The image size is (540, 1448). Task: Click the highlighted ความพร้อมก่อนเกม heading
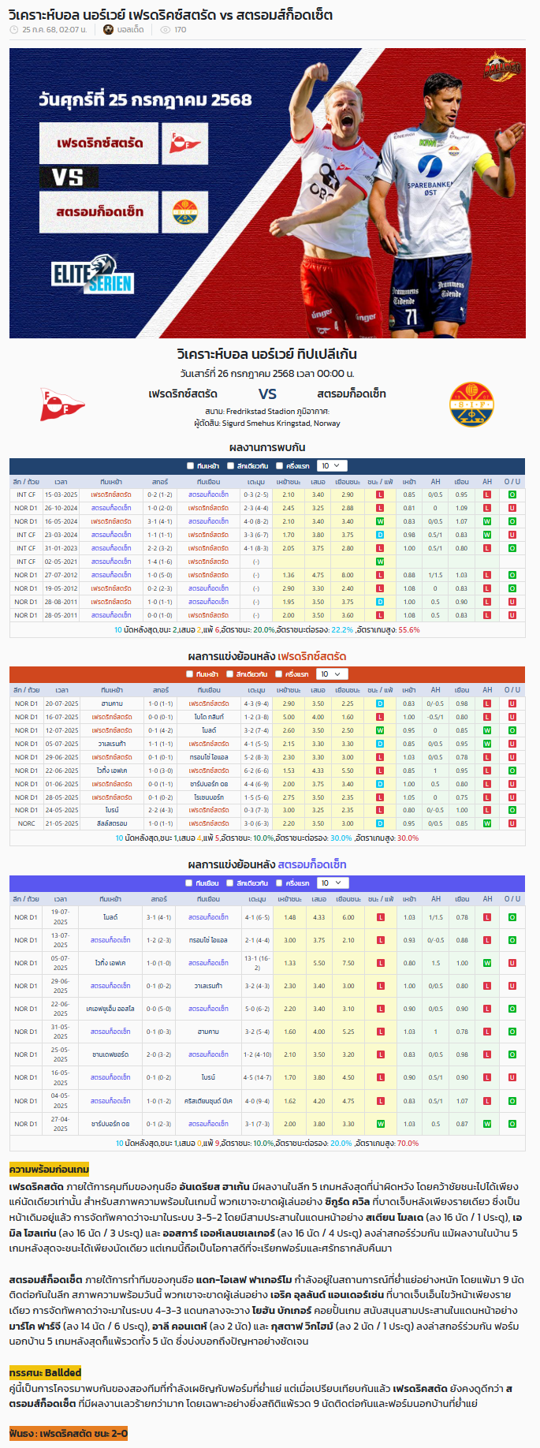click(49, 1169)
